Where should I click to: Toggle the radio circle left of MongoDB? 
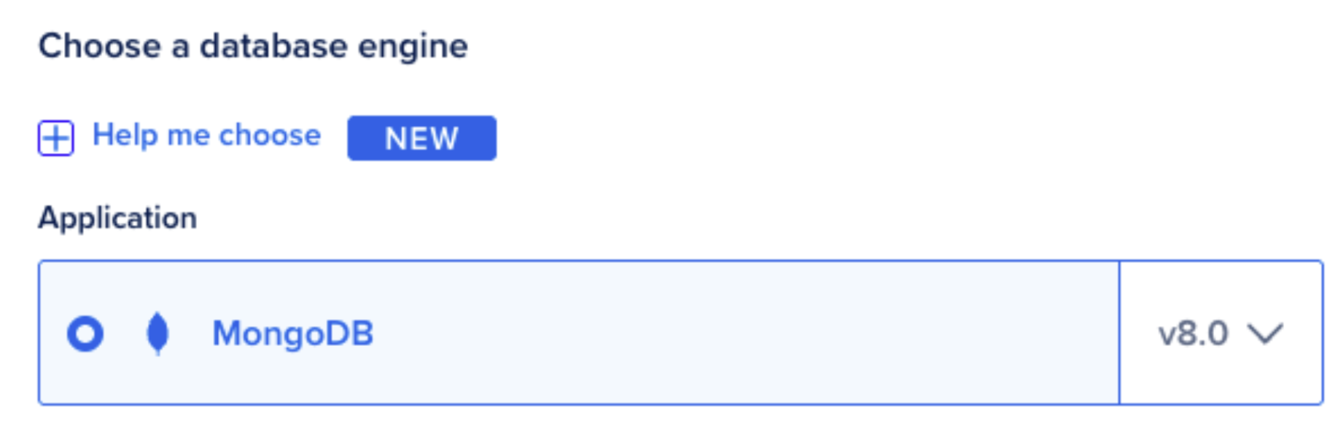(x=85, y=334)
